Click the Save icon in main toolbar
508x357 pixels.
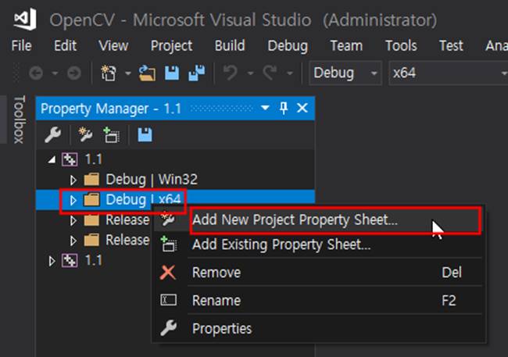tap(173, 73)
